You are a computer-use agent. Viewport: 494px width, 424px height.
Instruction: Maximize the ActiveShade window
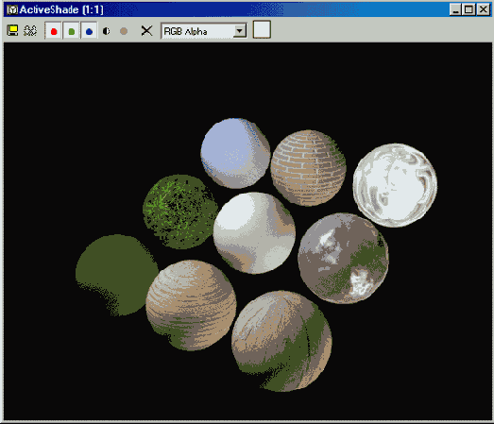468,9
